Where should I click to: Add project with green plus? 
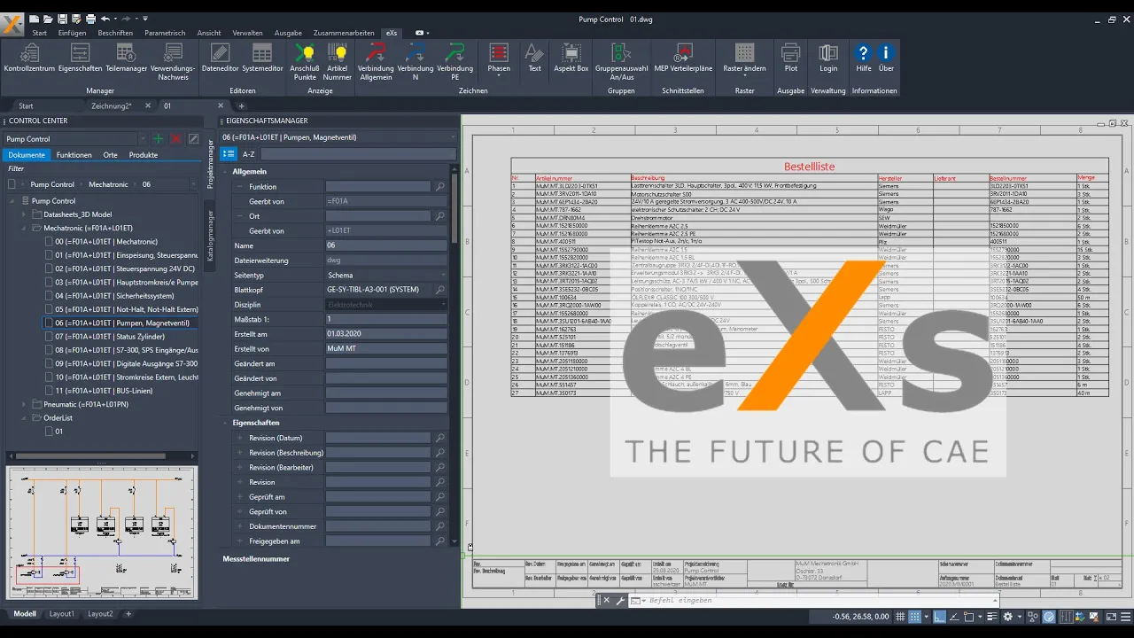tap(158, 139)
